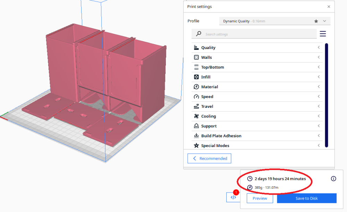The height and width of the screenshot is (212, 347).
Task: Click the script code icon with badge
Action: pos(233,197)
